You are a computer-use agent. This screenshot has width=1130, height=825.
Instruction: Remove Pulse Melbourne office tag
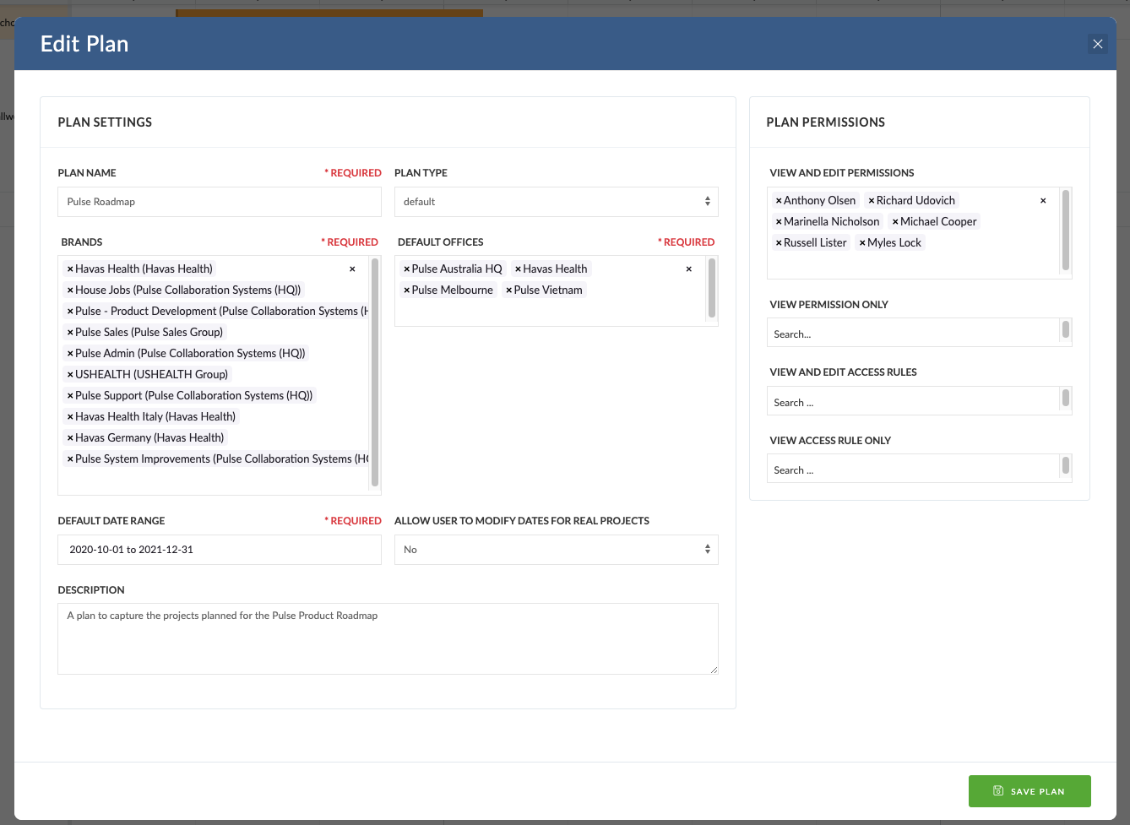tap(406, 290)
